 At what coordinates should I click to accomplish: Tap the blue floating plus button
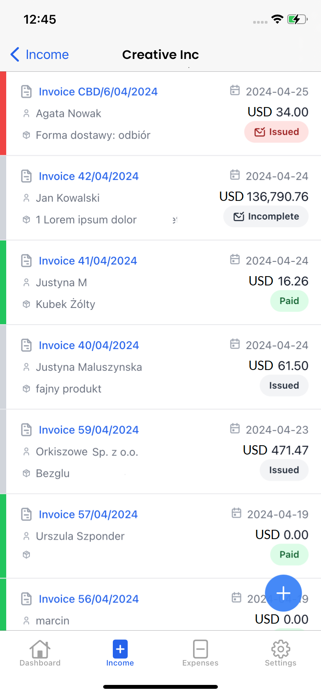click(x=283, y=593)
